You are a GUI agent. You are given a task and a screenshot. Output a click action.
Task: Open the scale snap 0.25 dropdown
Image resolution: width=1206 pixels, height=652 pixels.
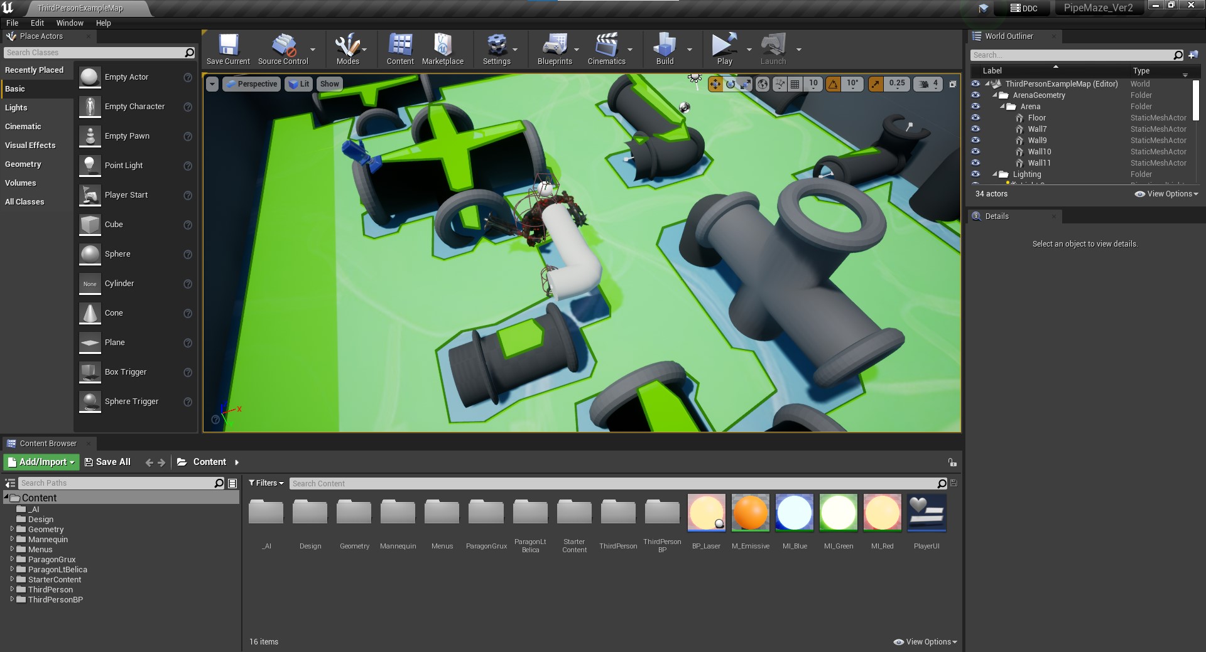[897, 84]
